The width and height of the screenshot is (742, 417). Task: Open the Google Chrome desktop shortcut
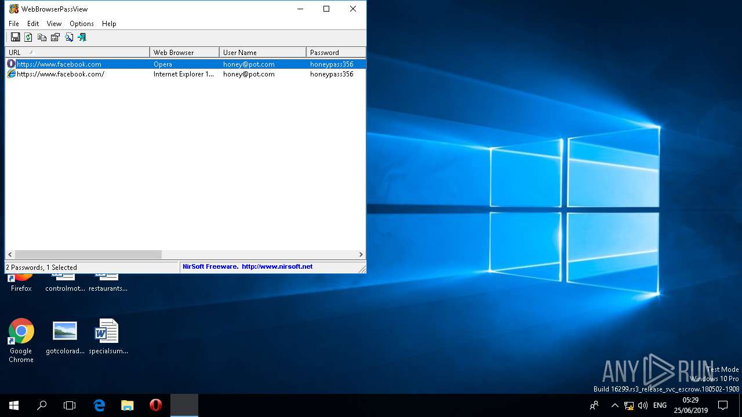point(21,341)
